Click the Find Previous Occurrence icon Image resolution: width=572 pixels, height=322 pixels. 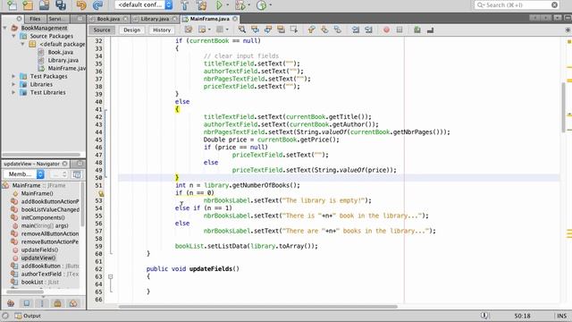pyautogui.click(x=255, y=30)
